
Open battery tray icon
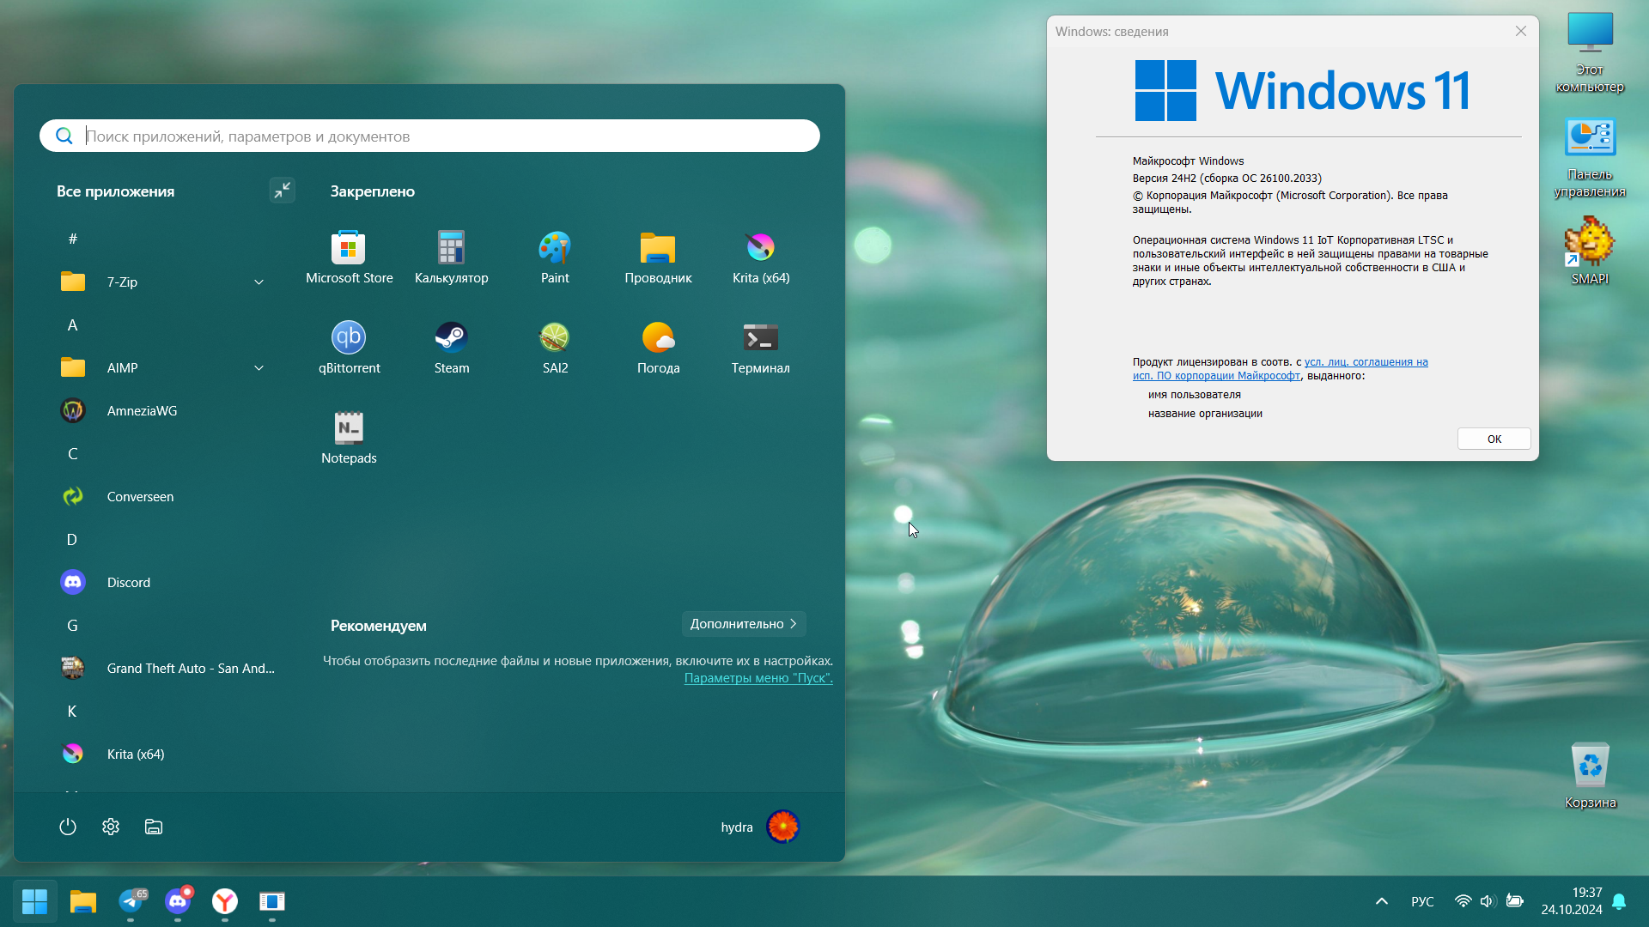coord(1515,901)
